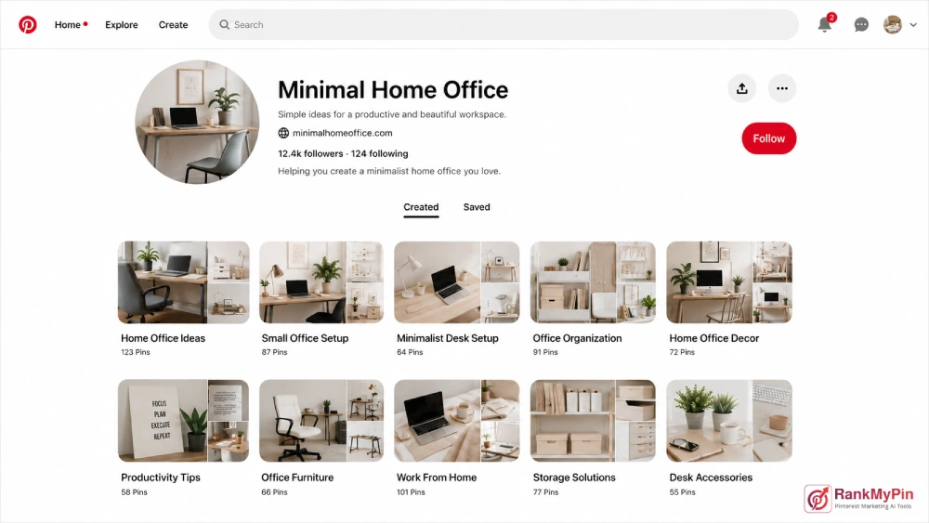Open the Work From Home board cover
This screenshot has height=523, width=929.
pyautogui.click(x=457, y=421)
